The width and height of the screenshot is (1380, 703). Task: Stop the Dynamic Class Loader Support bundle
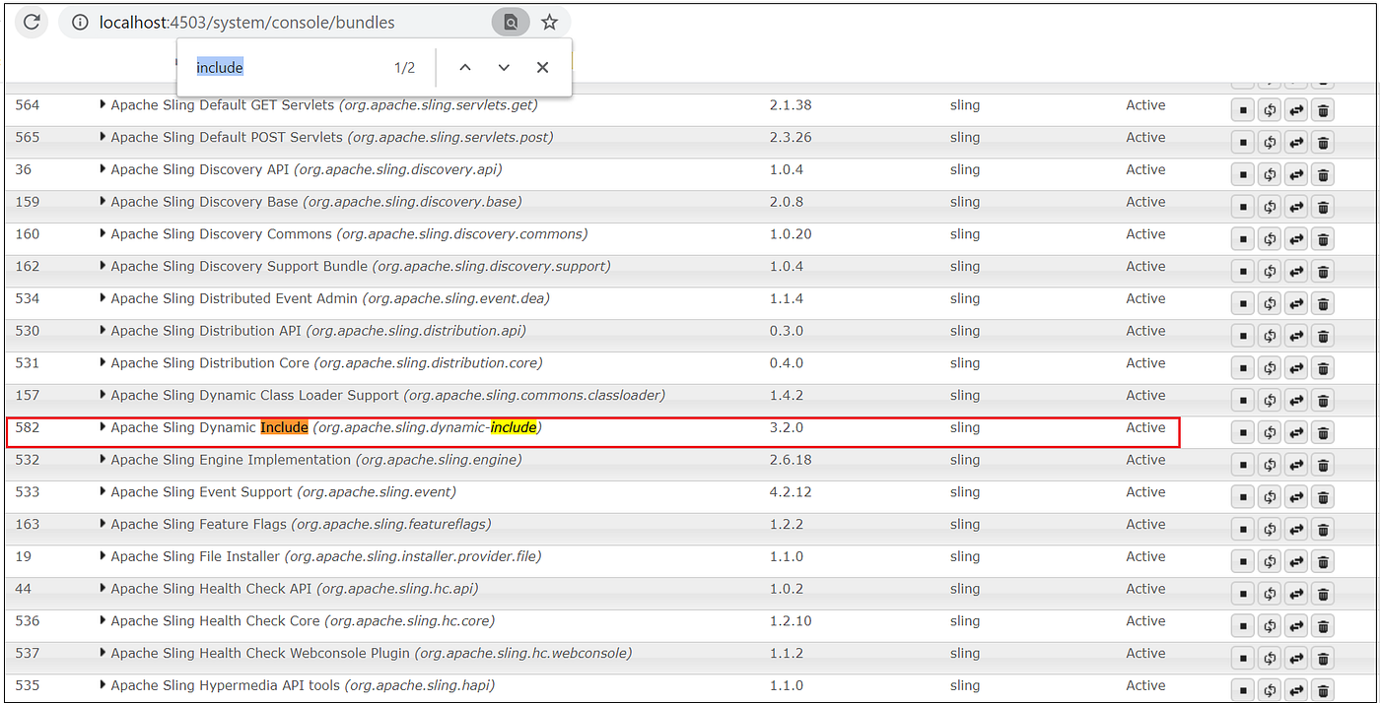point(1243,400)
